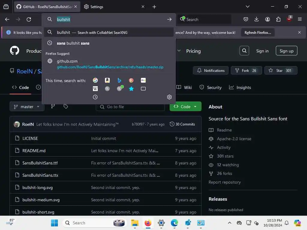Search this time with Wikipedia
The width and height of the screenshot is (307, 230).
[x=95, y=89]
